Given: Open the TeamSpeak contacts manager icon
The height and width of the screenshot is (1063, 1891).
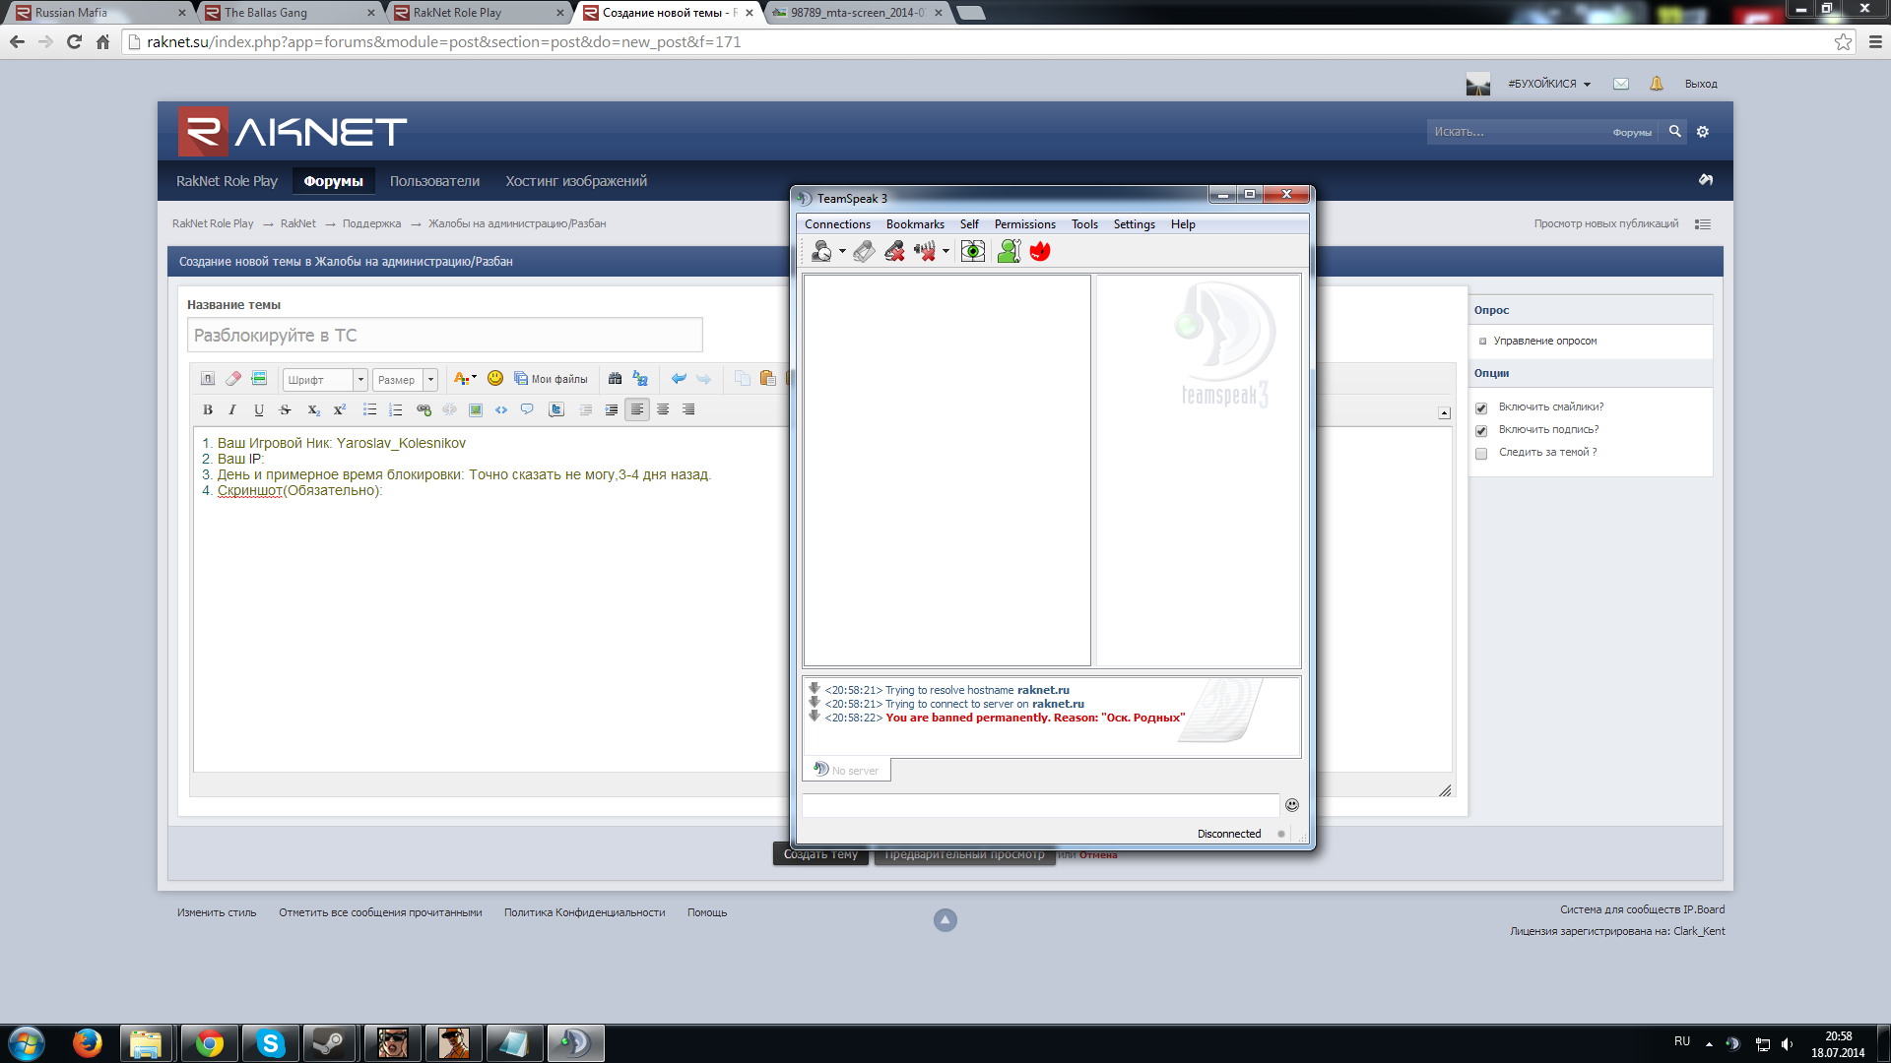Looking at the screenshot, I should click(1009, 252).
